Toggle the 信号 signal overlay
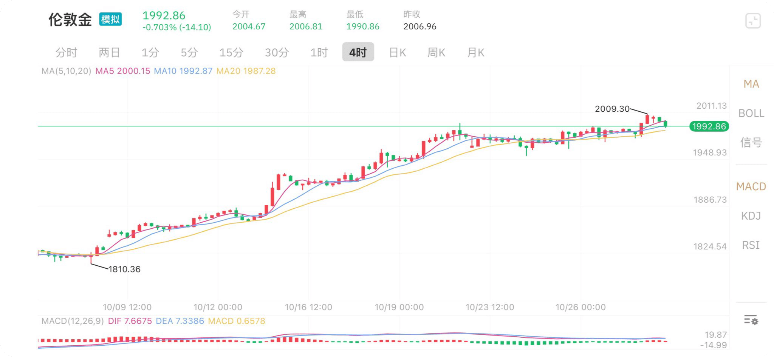The image size is (774, 357). 751,143
